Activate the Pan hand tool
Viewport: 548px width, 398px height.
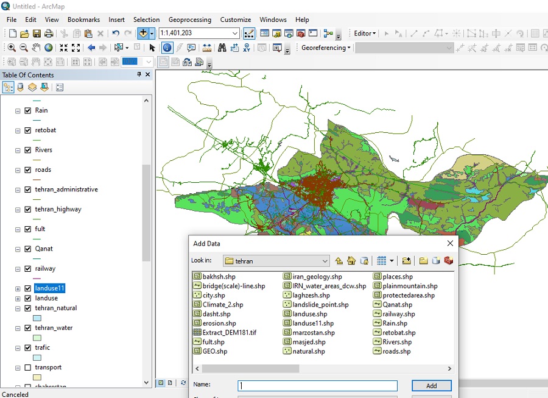(x=36, y=48)
